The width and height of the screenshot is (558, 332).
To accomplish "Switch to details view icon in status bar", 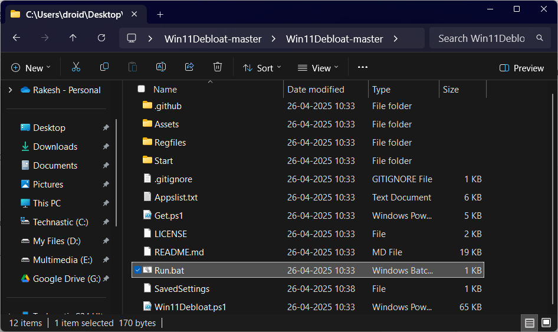I will click(529, 323).
